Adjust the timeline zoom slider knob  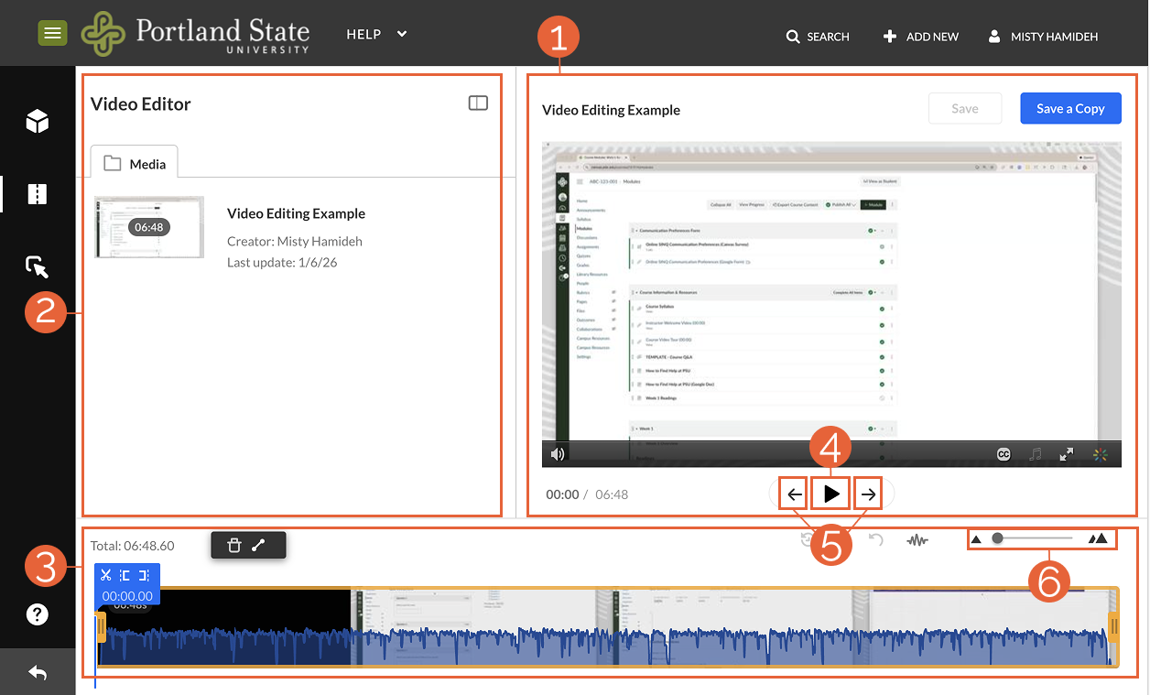pyautogui.click(x=998, y=538)
